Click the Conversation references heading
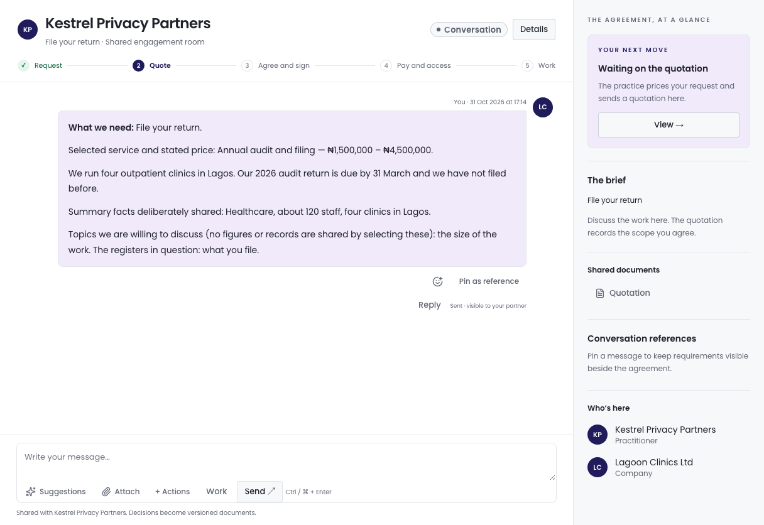Image resolution: width=764 pixels, height=525 pixels. coord(642,338)
